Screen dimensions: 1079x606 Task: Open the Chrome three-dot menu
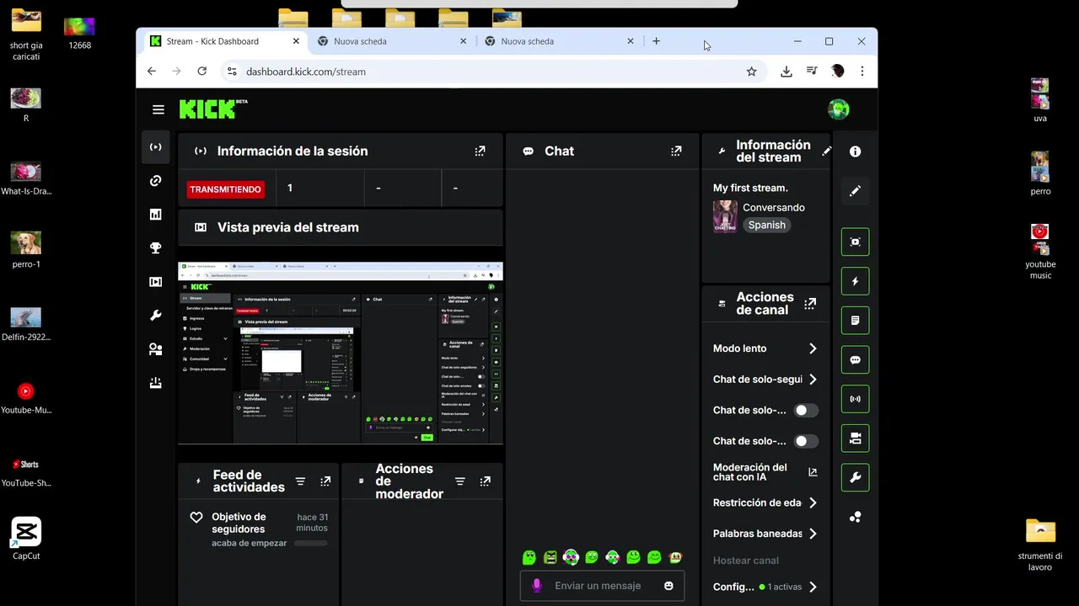tap(862, 72)
